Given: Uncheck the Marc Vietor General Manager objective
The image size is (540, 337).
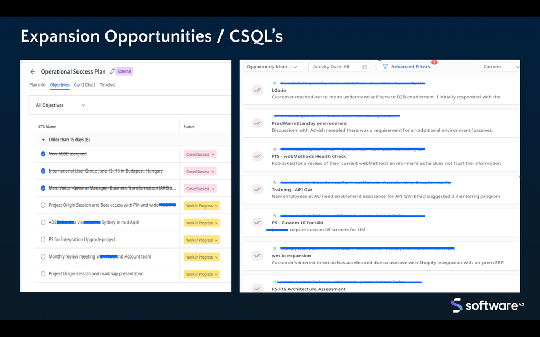Looking at the screenshot, I should tap(43, 188).
